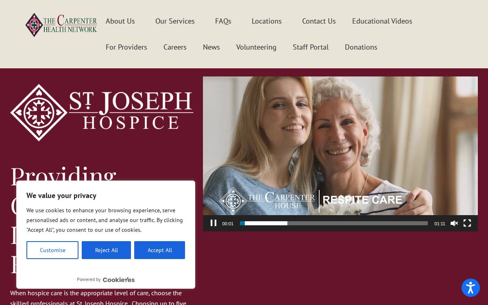Open the Locations dropdown menu
The height and width of the screenshot is (305, 488).
coord(267,21)
